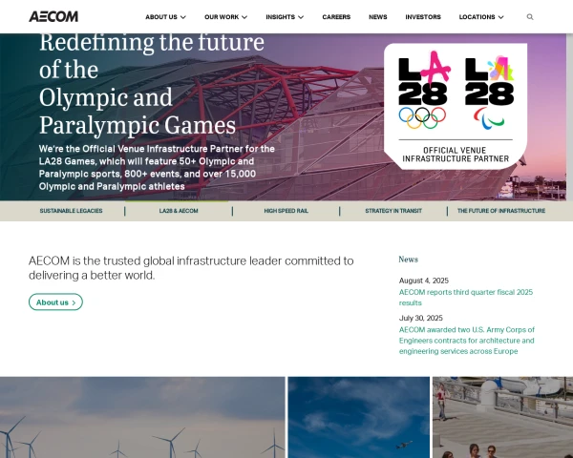Open the airplane in blue sky image tile
Screen dimensions: 573x458
(x=359, y=418)
